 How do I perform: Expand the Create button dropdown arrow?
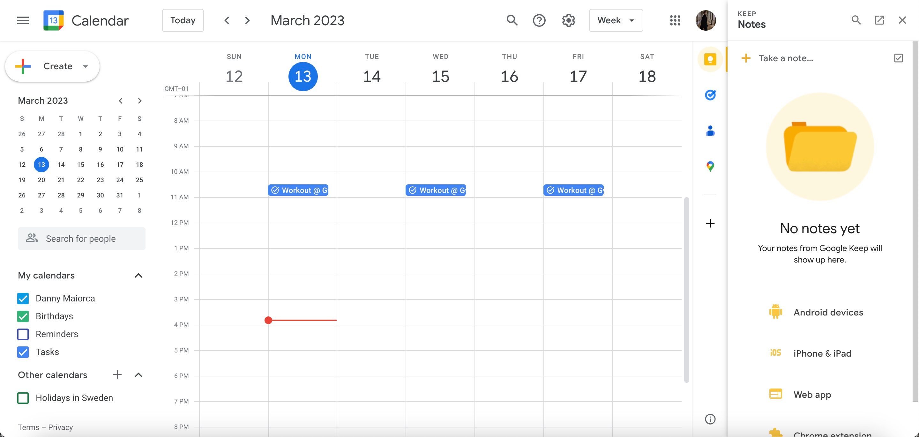click(x=85, y=66)
